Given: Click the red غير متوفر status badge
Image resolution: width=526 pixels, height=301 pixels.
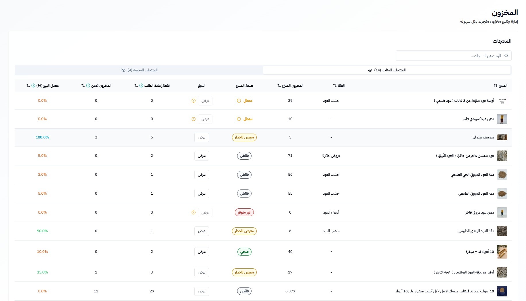Looking at the screenshot, I should point(244,212).
